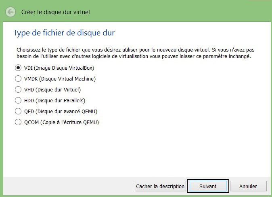Click the description paragraph starting with 'Choisissez'
Image resolution: width=272 pixels, height=197 pixels.
pos(136,53)
